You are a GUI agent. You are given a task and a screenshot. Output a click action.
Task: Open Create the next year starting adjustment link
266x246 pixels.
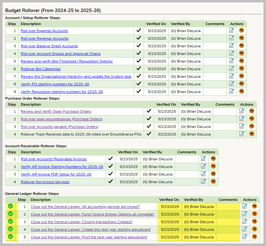point(90,230)
